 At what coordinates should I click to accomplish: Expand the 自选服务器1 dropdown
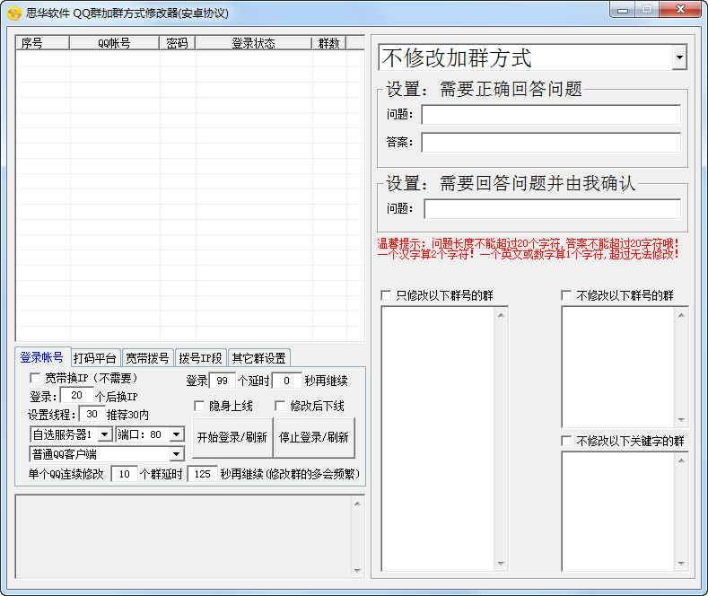click(x=104, y=434)
